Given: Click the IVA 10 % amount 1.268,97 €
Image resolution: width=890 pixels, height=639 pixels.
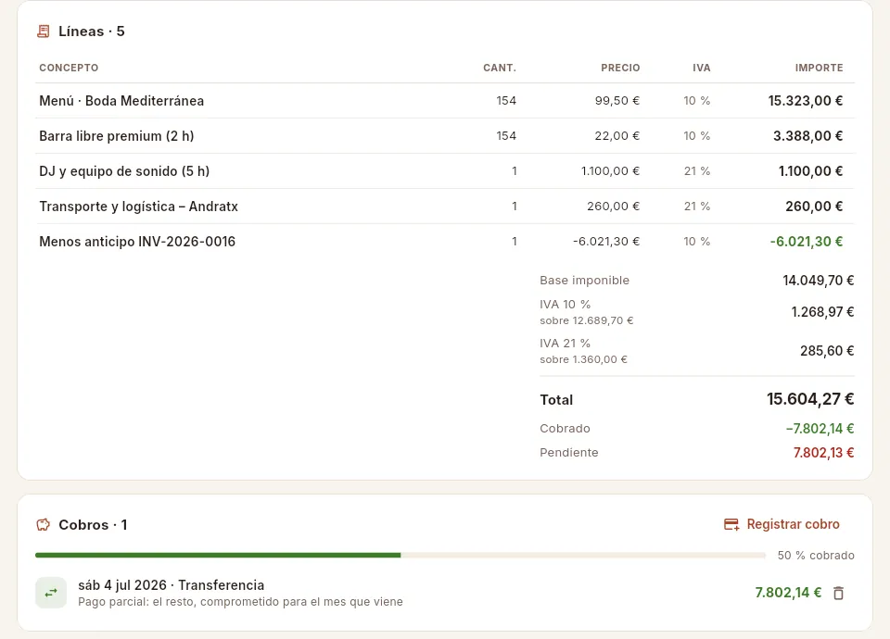Looking at the screenshot, I should click(x=822, y=312).
